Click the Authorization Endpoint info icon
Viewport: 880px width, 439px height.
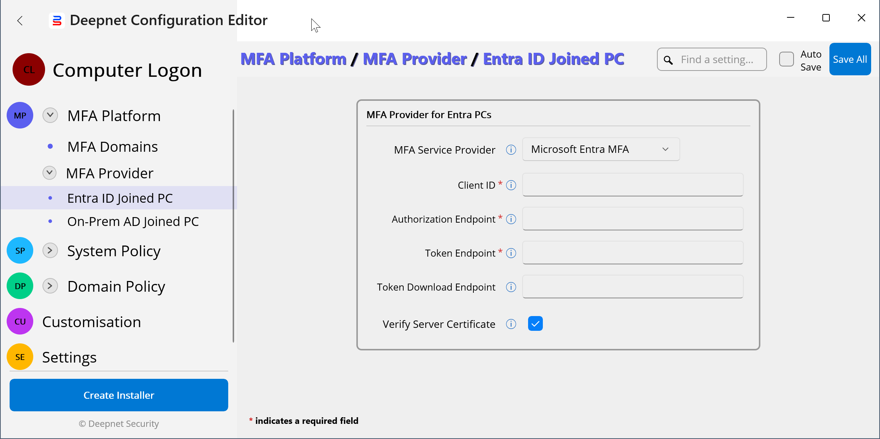pos(511,219)
